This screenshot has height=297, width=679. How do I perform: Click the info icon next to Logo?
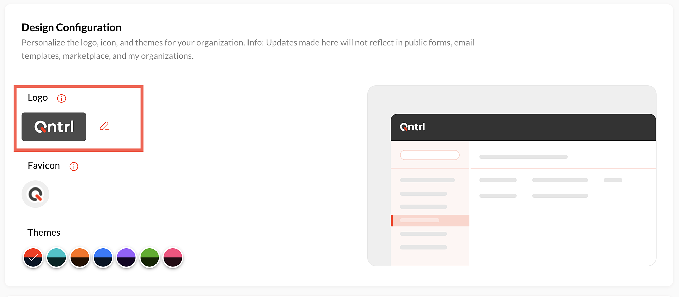pyautogui.click(x=61, y=98)
